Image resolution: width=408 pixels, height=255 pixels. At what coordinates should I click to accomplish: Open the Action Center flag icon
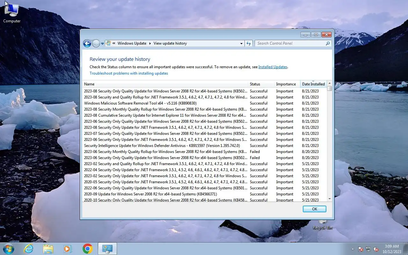pyautogui.click(x=361, y=249)
